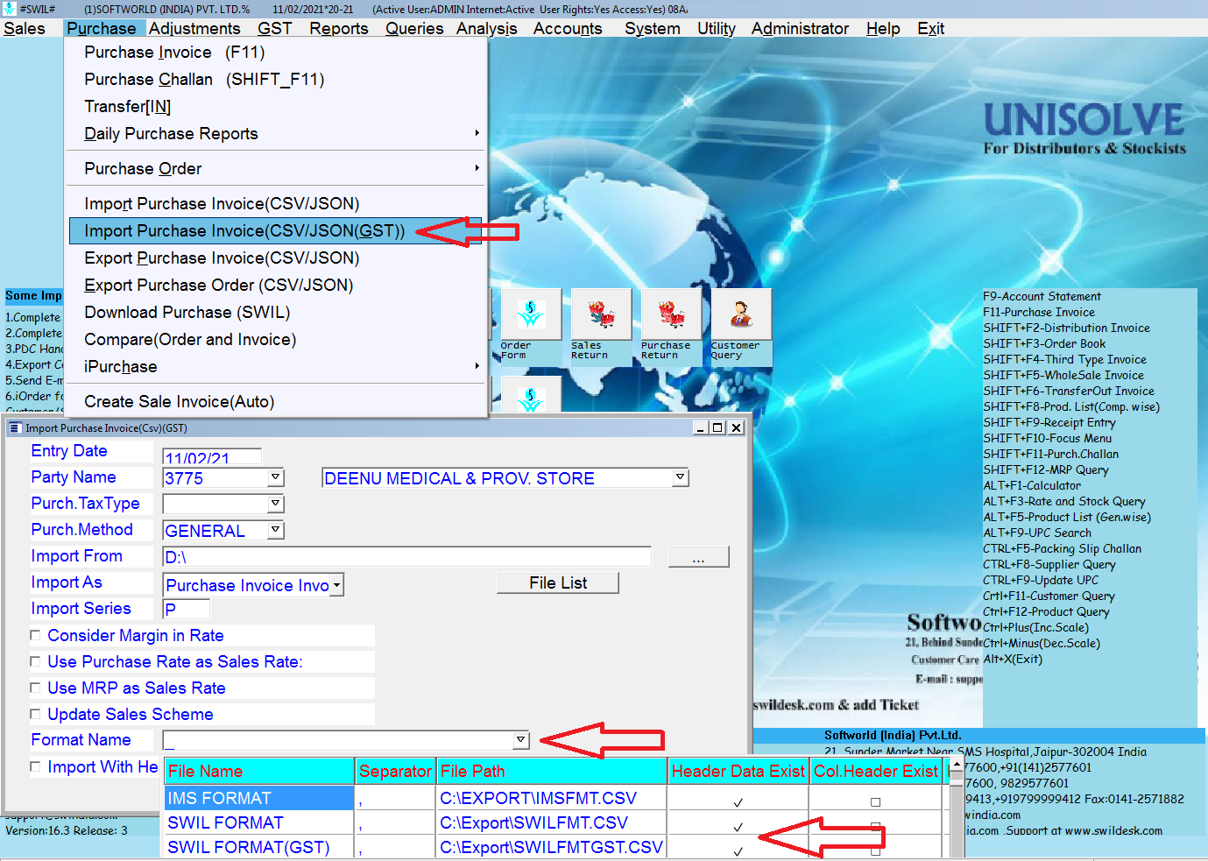Open the GST menu
The image size is (1208, 861).
pyautogui.click(x=274, y=28)
